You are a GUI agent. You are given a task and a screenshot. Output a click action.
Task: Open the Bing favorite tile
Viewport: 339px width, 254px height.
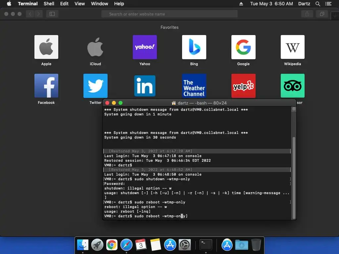click(194, 47)
